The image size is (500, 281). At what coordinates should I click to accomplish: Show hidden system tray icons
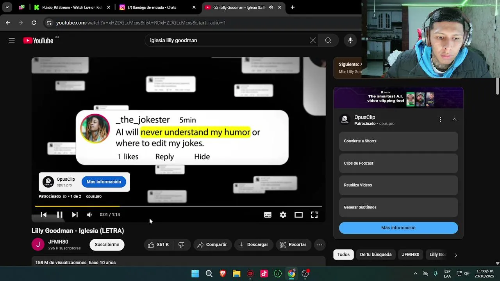tap(415, 274)
